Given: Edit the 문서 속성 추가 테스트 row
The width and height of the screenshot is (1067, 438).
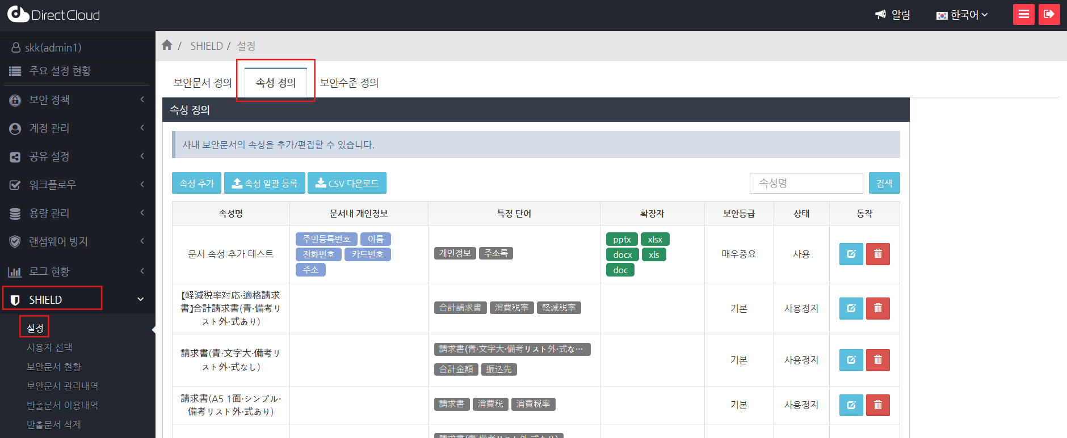Looking at the screenshot, I should (x=851, y=254).
